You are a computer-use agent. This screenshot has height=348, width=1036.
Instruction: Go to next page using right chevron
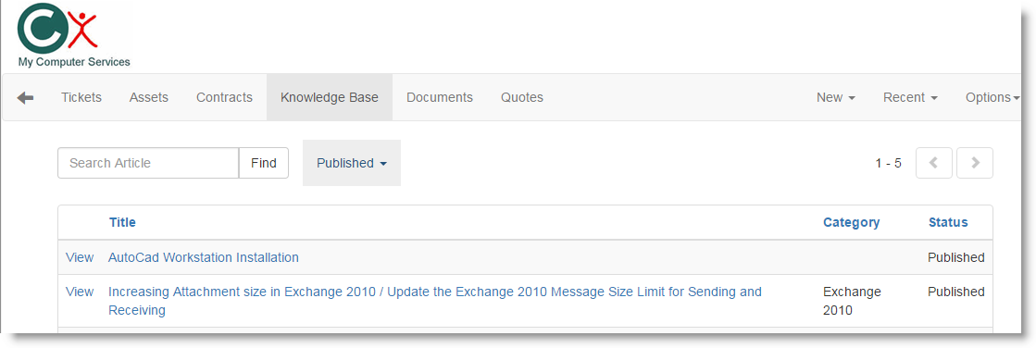pos(975,163)
